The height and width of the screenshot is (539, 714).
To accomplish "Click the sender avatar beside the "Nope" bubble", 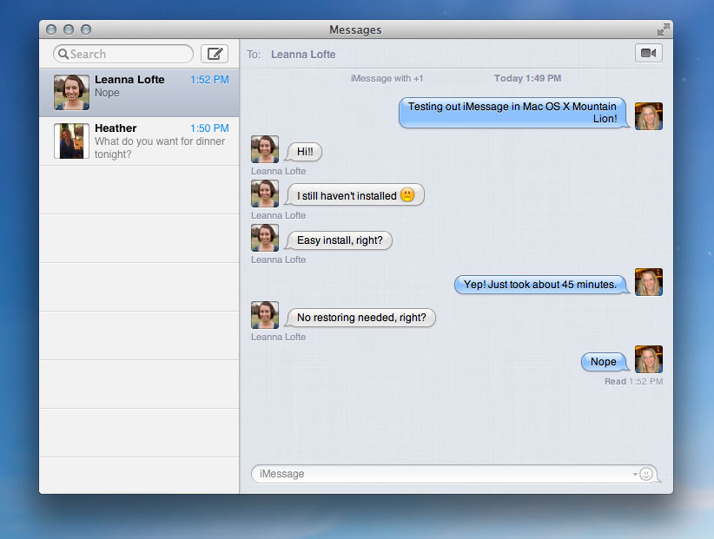I will tap(649, 359).
